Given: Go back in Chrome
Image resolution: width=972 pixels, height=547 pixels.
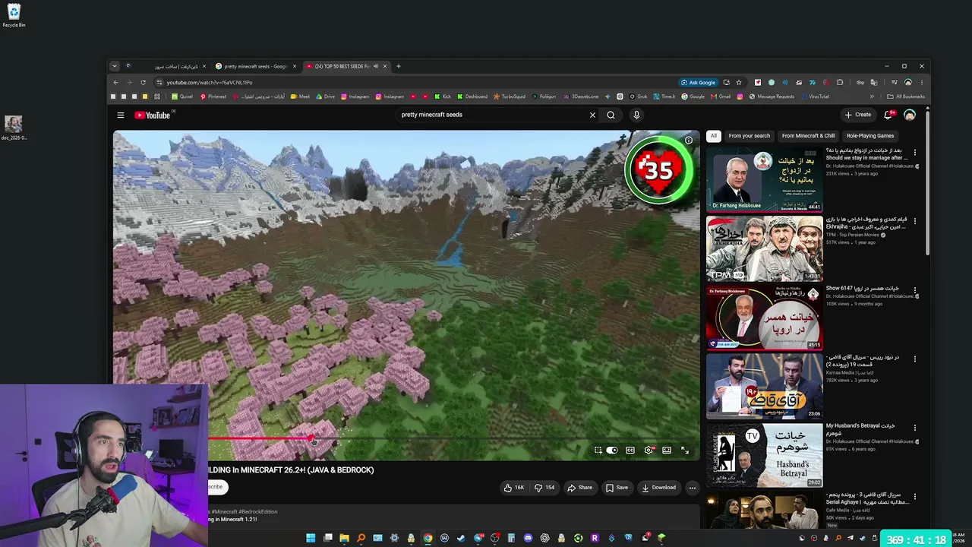Looking at the screenshot, I should tap(115, 82).
